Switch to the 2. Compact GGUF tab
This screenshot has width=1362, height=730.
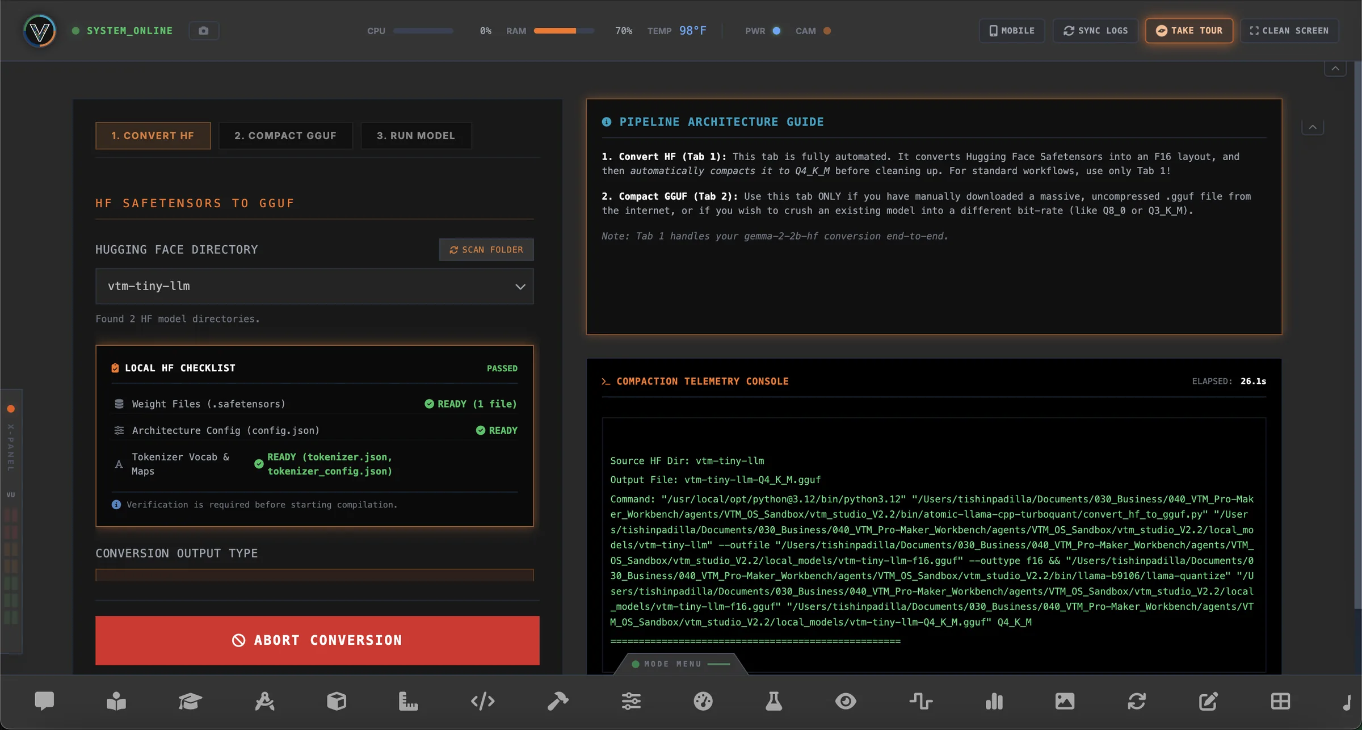285,136
